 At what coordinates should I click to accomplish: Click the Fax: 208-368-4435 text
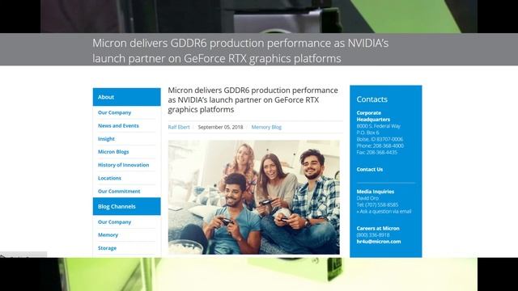[x=376, y=153]
